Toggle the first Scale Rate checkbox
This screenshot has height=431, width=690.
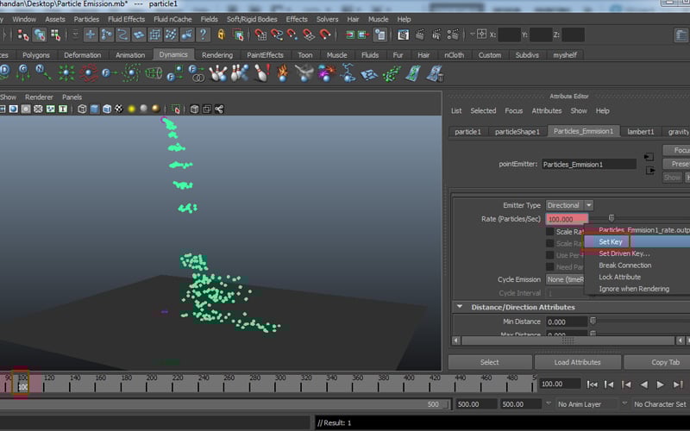549,232
